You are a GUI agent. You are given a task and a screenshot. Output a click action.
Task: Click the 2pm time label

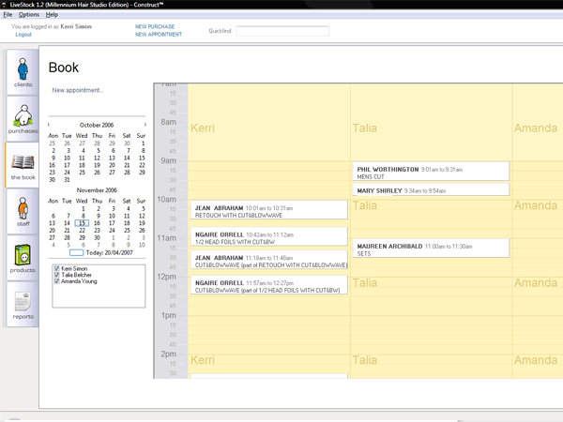[168, 354]
